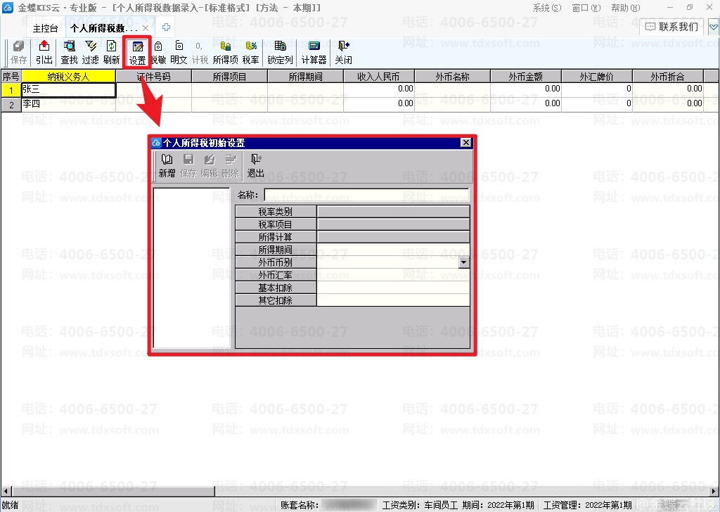Viewport: 720px width, 512px height.
Task: Click 期间: 2022年第1期 in status bar
Action: 499,505
